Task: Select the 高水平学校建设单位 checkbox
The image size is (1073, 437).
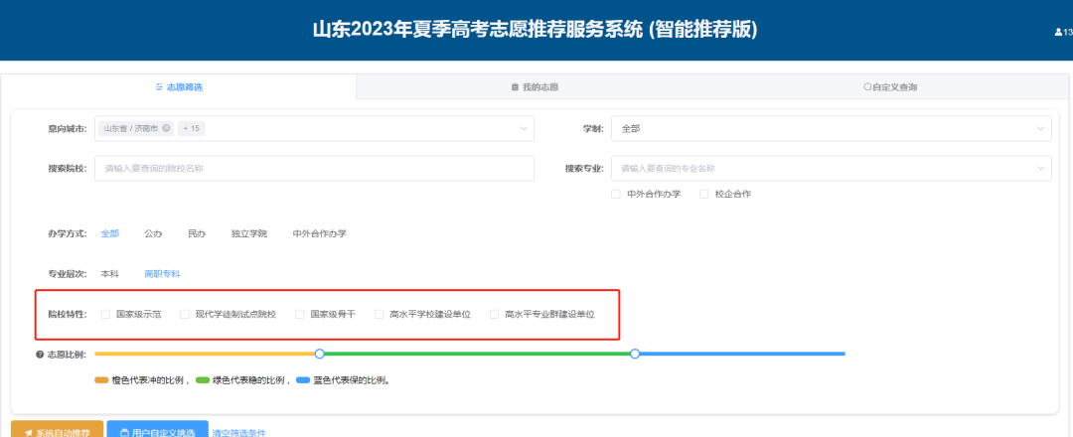Action: [380, 314]
